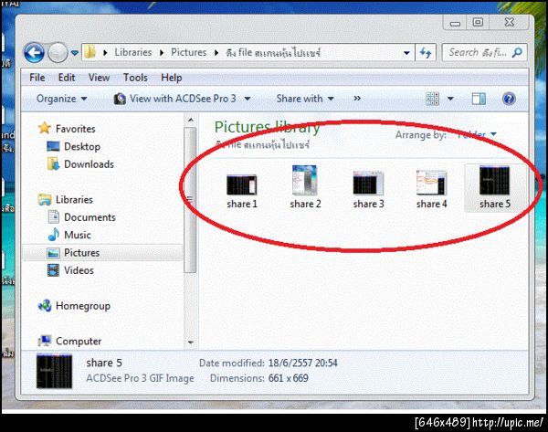Click the Homegroup icon
Image resolution: width=548 pixels, height=432 pixels.
(45, 306)
